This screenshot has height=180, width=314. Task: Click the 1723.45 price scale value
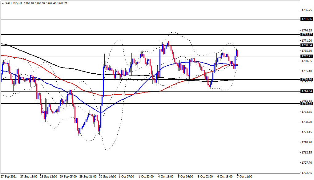[x=307, y=132]
